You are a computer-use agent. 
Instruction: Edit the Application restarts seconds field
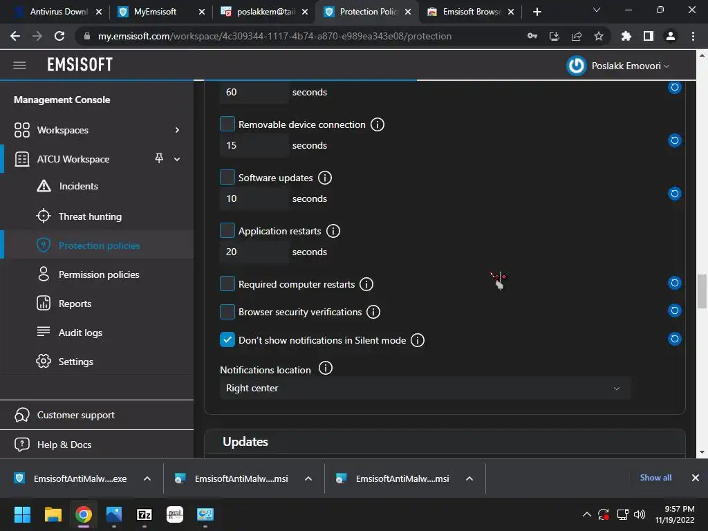[x=254, y=252]
